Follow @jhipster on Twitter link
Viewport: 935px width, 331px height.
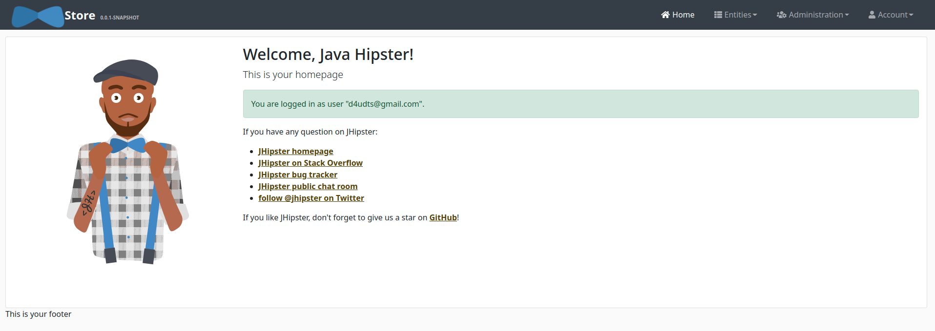(x=311, y=198)
